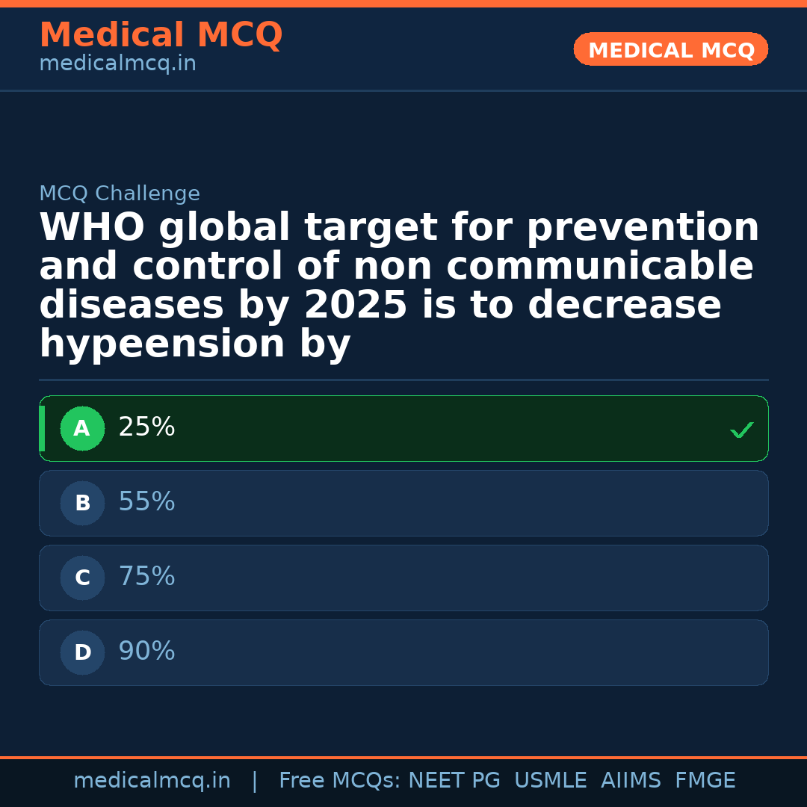Choose the C option circle

(82, 578)
